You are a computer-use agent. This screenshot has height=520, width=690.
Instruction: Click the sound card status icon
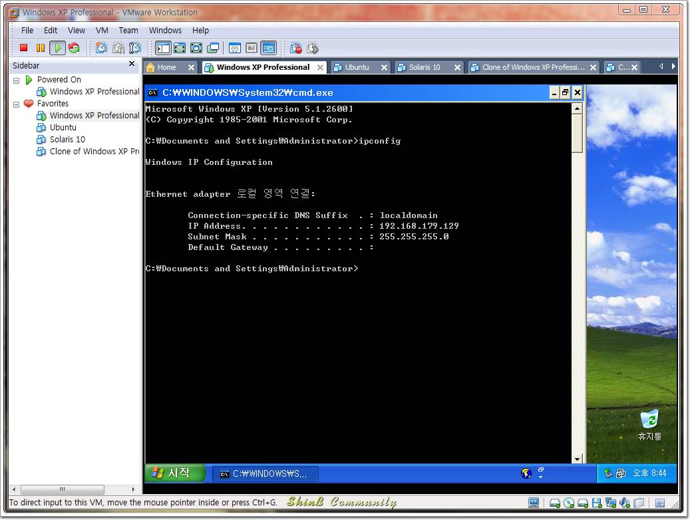click(624, 503)
